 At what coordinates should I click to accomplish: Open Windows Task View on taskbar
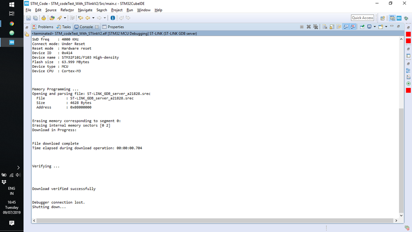click(x=12, y=13)
